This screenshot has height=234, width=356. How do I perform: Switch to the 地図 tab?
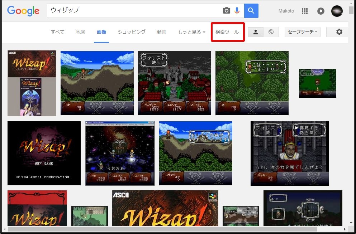tap(80, 32)
